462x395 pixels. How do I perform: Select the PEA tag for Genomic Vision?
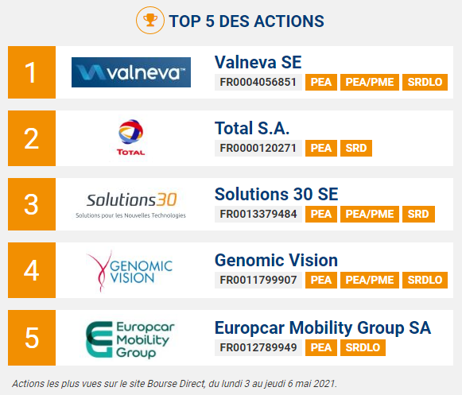[321, 280]
